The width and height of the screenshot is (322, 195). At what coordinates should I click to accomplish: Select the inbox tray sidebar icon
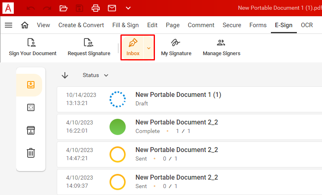pos(31,85)
